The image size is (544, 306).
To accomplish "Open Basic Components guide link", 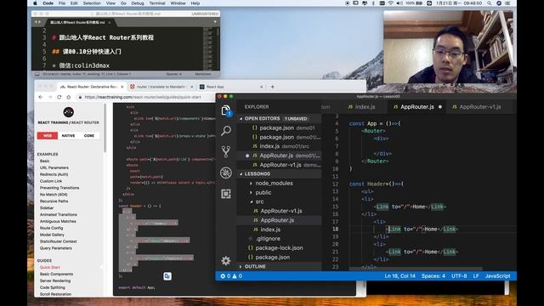I will click(x=56, y=274).
